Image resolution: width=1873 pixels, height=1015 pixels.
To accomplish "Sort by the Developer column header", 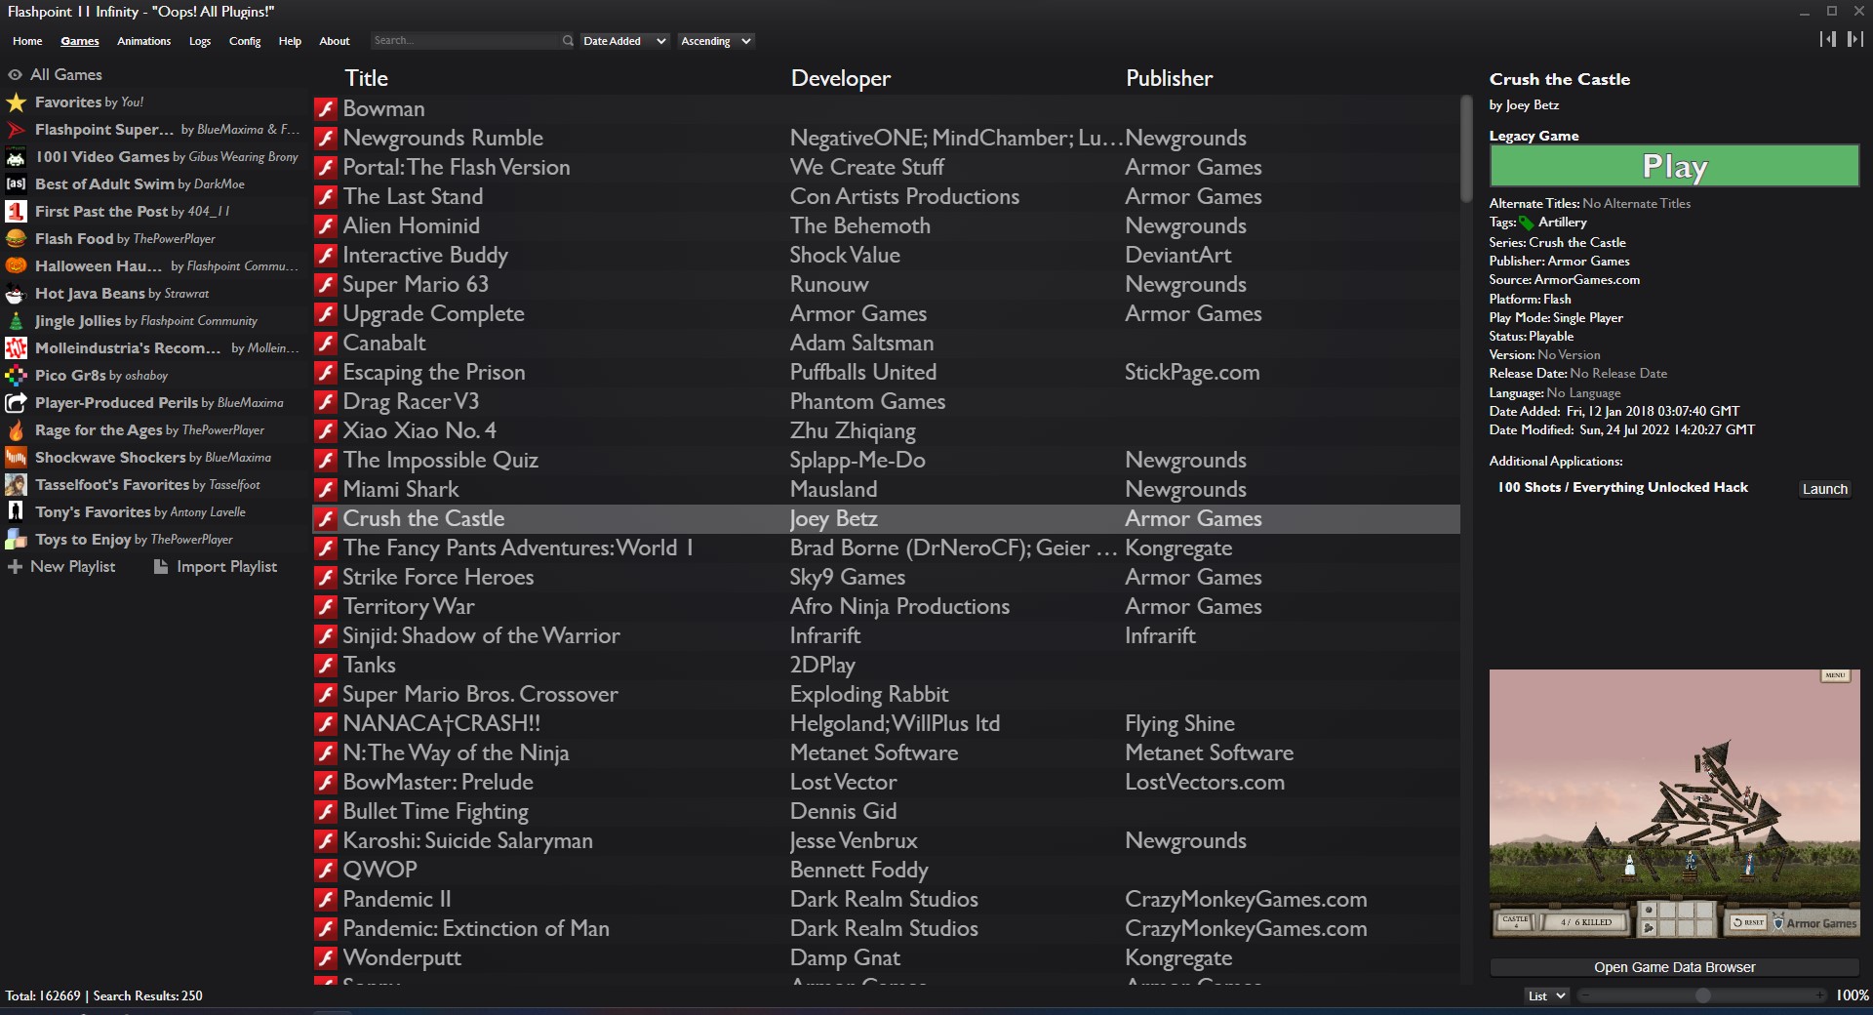I will 840,78.
